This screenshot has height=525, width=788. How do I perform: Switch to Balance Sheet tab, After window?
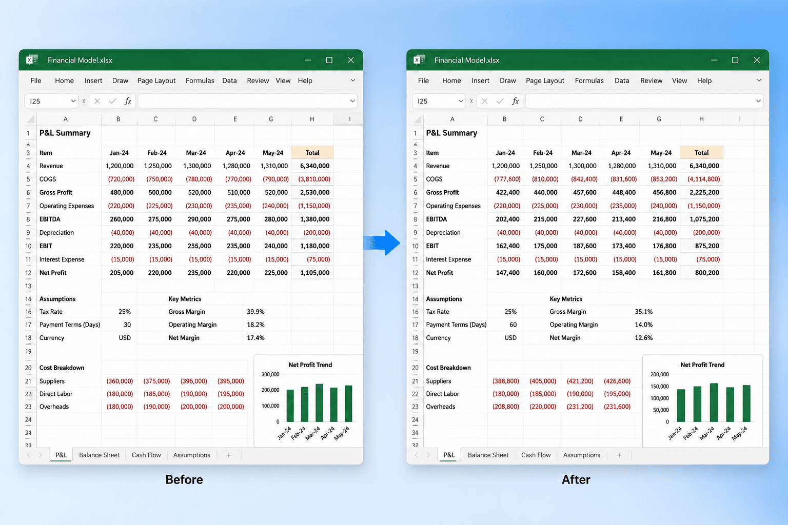(488, 455)
